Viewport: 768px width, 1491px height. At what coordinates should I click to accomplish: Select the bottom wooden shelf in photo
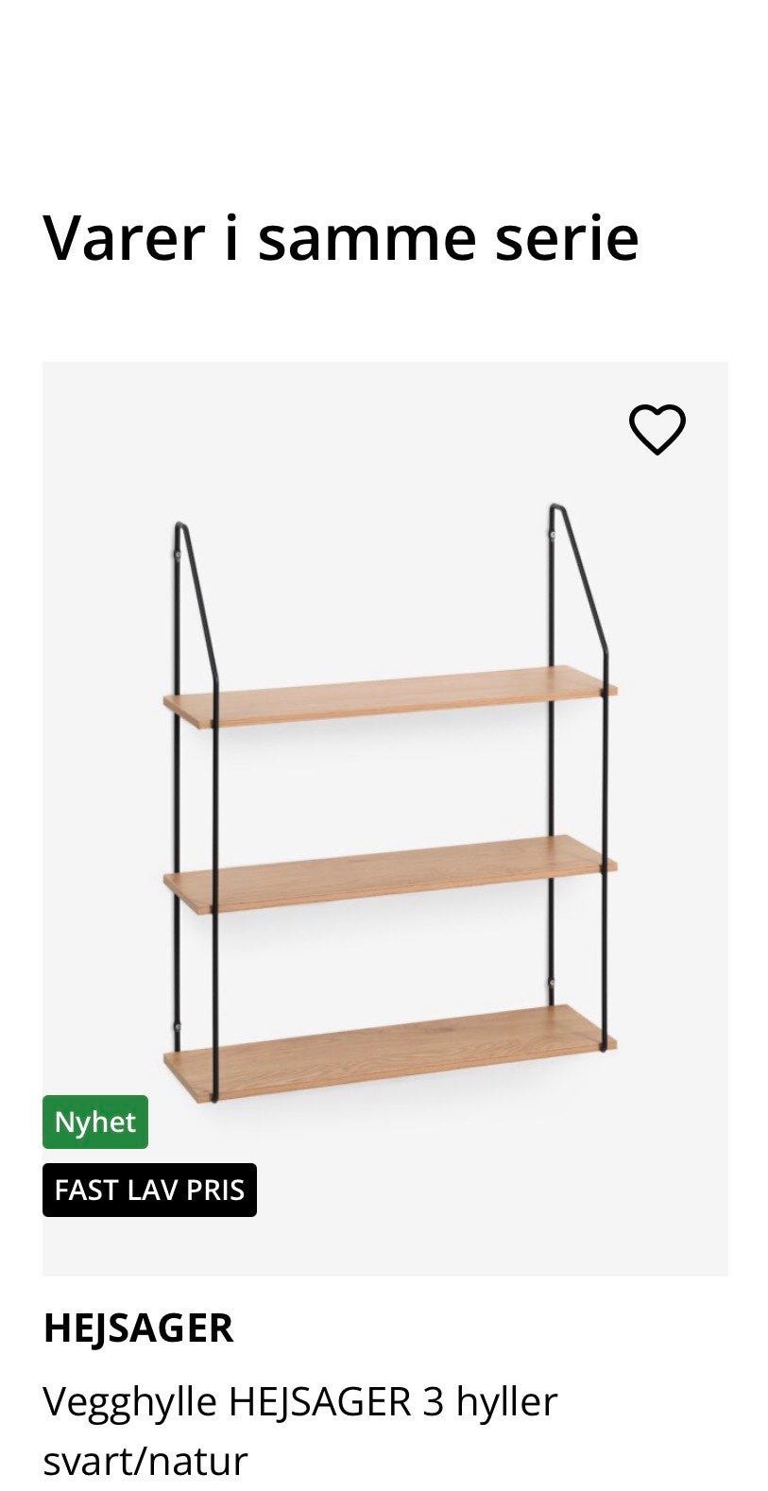click(389, 1051)
